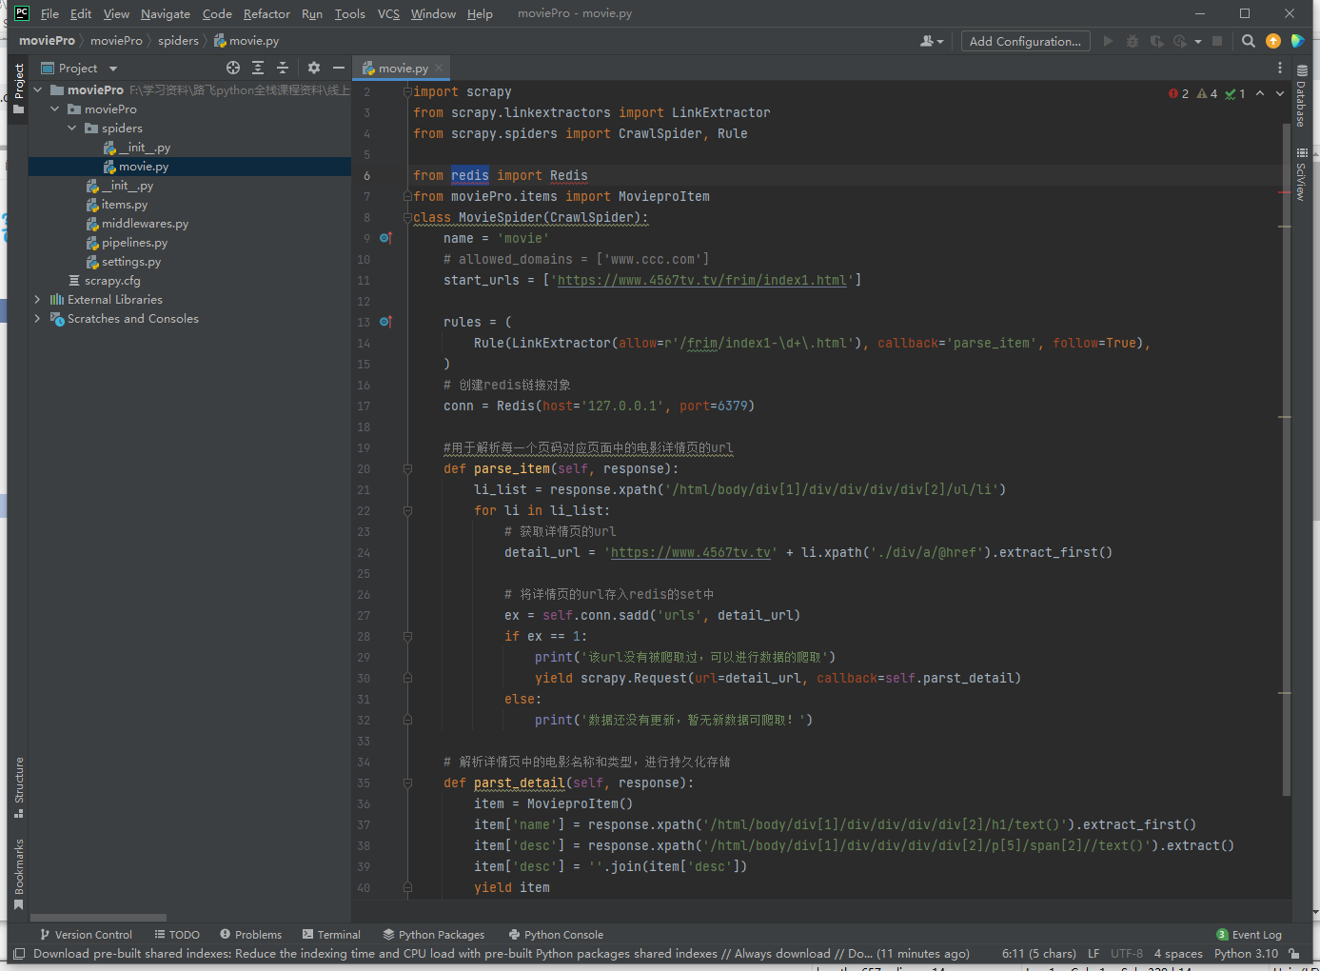The width and height of the screenshot is (1320, 971).
Task: Click the Select Opened File target icon
Action: (x=233, y=68)
